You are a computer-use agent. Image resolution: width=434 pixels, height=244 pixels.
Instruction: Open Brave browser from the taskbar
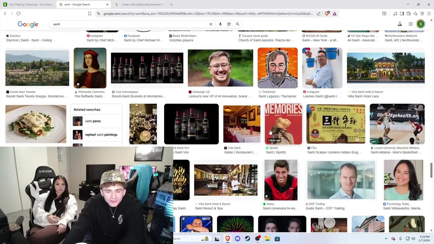[x=227, y=239]
